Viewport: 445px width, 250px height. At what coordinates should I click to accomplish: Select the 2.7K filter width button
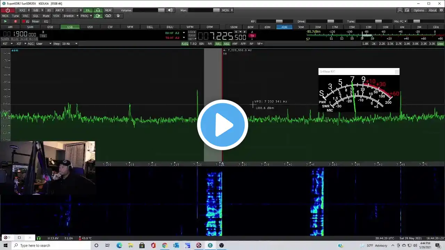[399, 44]
